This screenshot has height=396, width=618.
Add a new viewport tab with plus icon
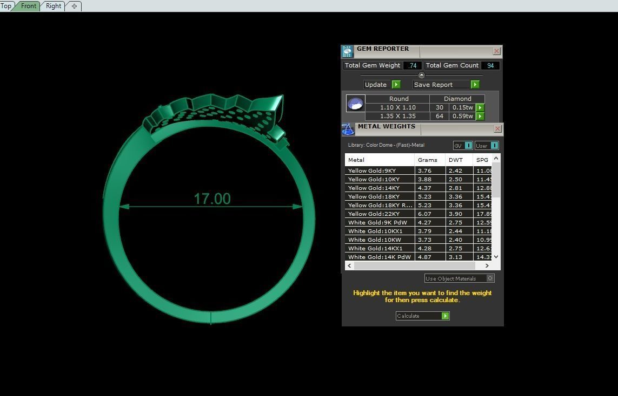(74, 6)
